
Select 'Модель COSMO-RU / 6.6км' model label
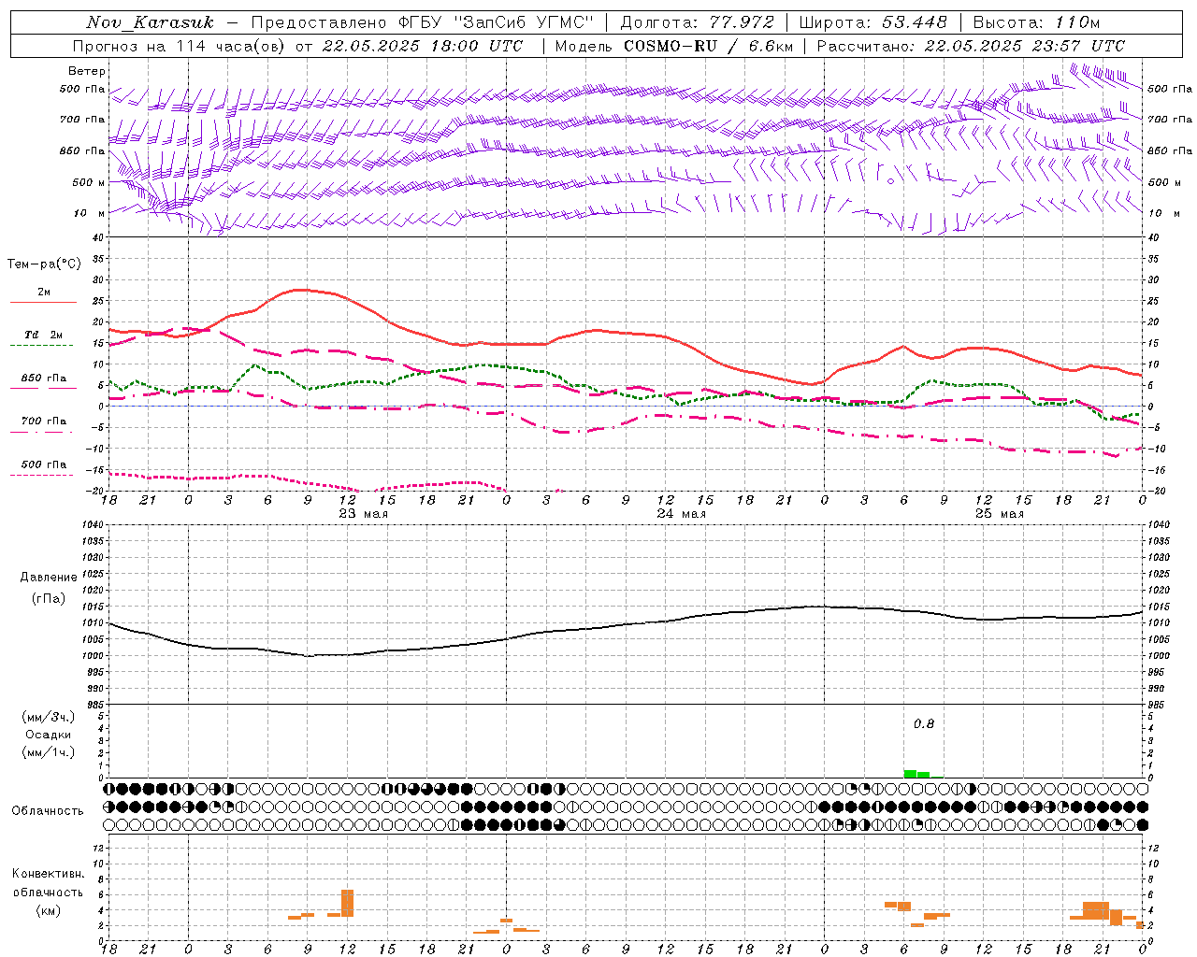[673, 46]
